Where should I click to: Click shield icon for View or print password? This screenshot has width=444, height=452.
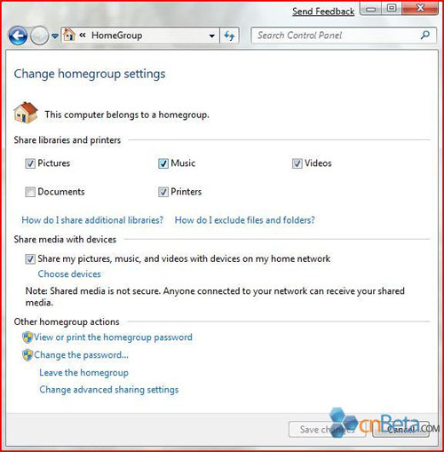click(28, 337)
